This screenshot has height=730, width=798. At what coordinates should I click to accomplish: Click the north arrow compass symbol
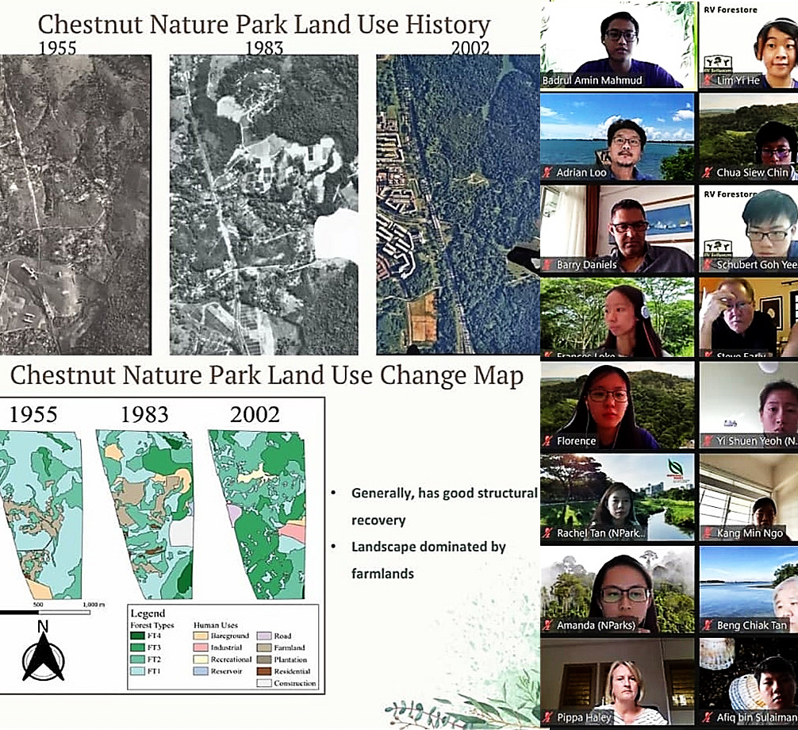pyautogui.click(x=43, y=651)
